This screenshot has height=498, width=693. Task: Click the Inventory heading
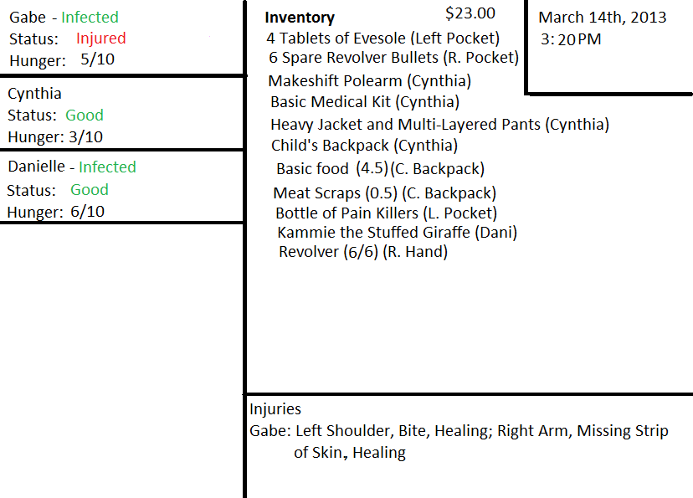299,18
